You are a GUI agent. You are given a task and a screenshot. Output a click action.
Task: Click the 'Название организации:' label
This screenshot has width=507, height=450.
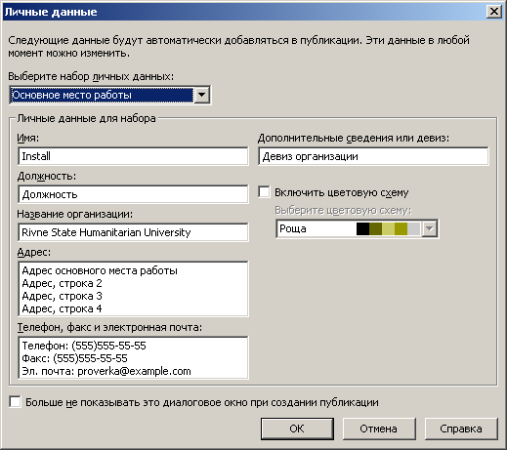[x=75, y=214]
